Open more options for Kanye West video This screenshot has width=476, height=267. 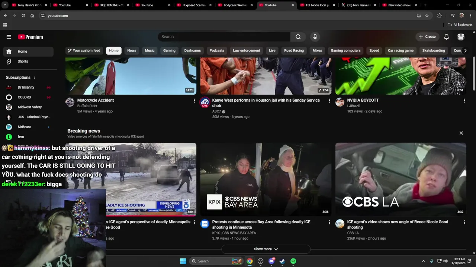click(x=329, y=100)
